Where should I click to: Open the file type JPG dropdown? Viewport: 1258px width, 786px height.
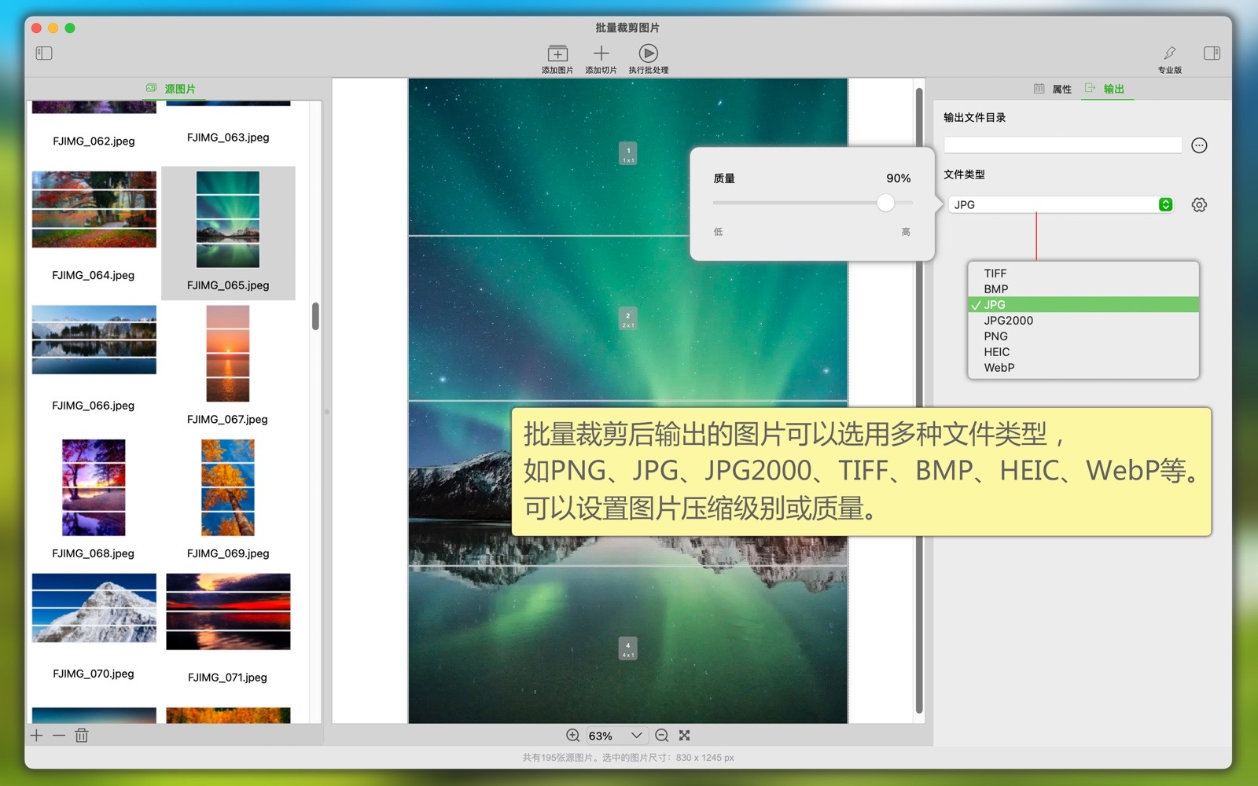pyautogui.click(x=1061, y=205)
